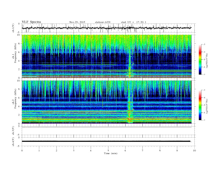Click the burst event in ch.2 spectrogram
This screenshot has height=169, width=219.
130,102
